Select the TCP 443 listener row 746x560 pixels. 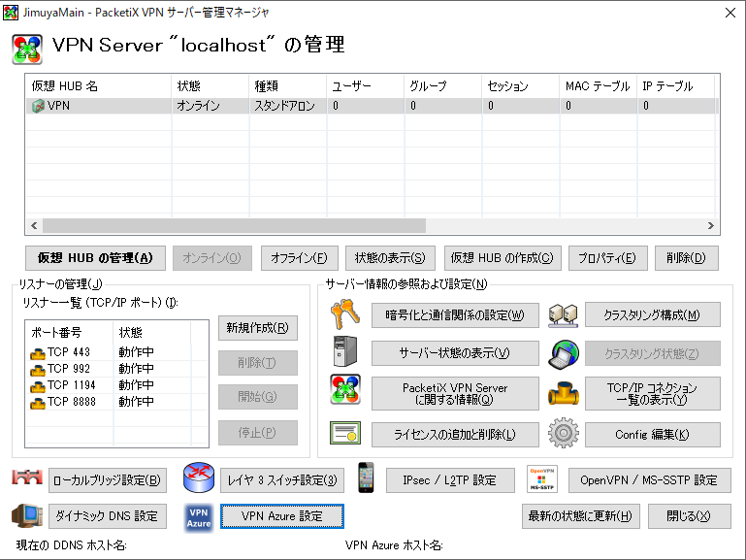point(116,352)
